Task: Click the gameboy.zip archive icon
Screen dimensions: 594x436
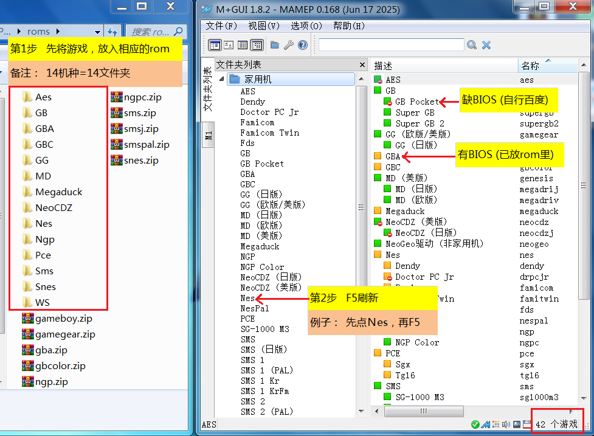Action: [x=27, y=319]
